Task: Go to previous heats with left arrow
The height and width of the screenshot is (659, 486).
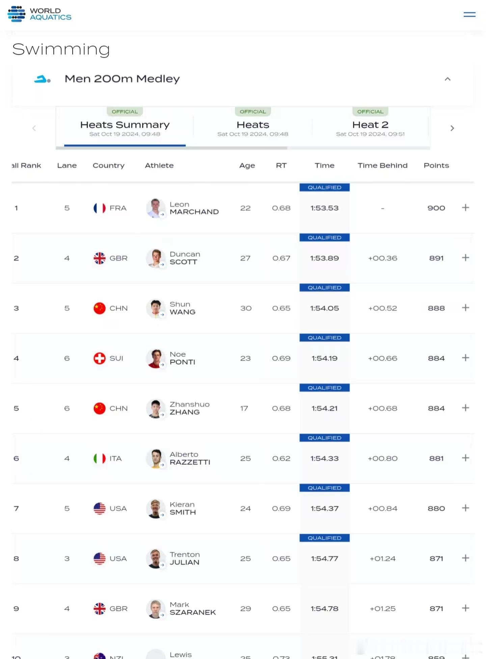Action: (34, 128)
